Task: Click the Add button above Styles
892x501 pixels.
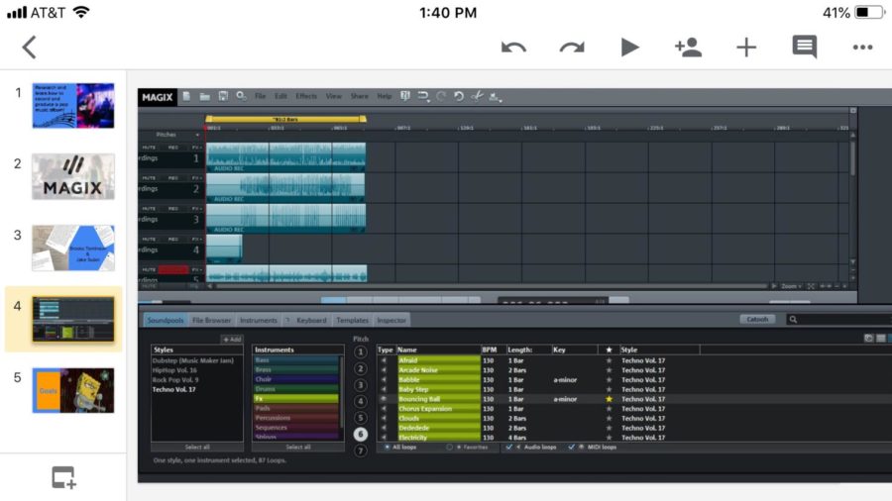Action: point(232,340)
